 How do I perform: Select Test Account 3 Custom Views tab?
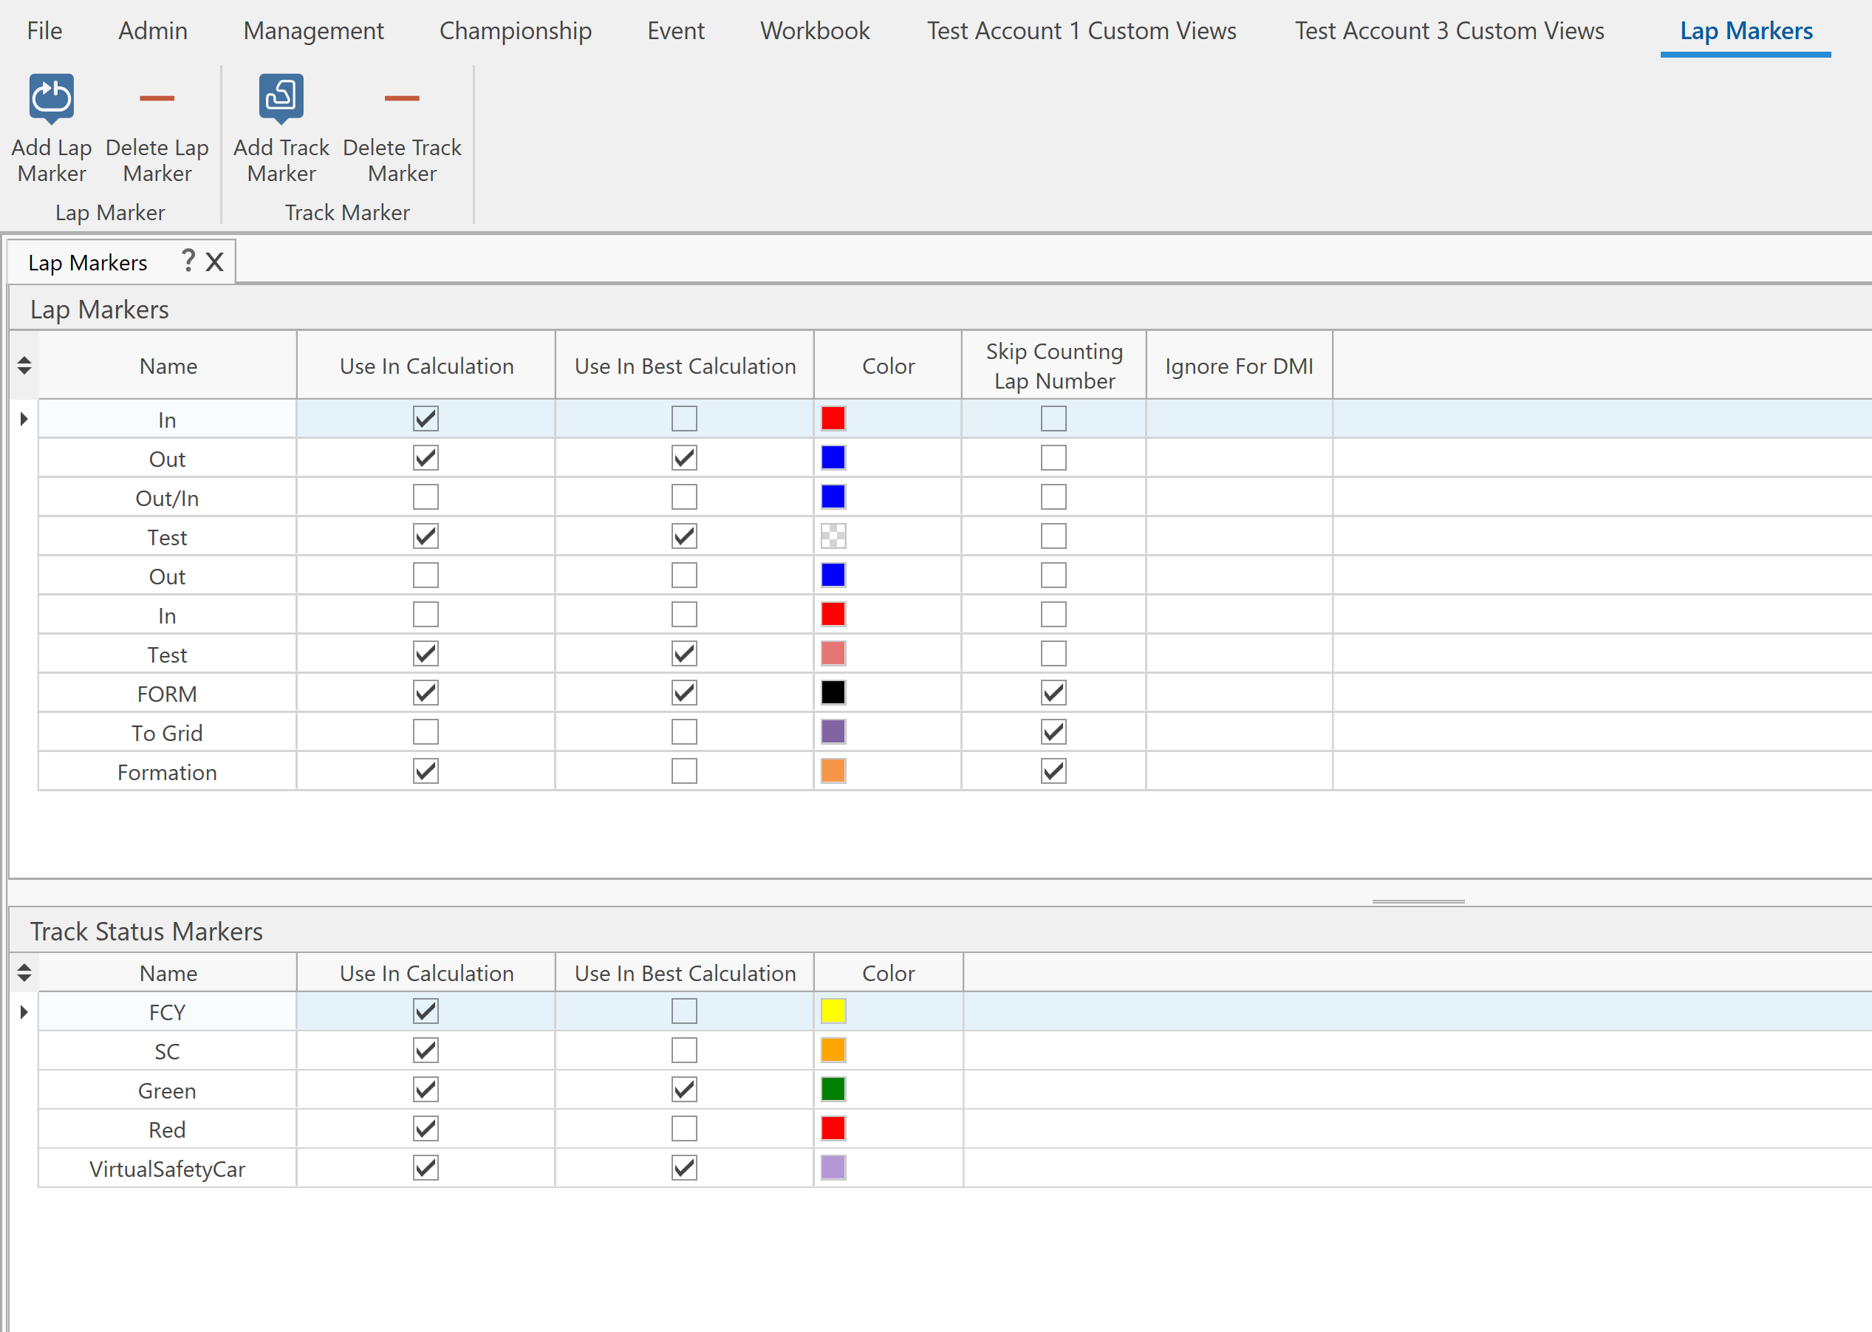pos(1449,31)
